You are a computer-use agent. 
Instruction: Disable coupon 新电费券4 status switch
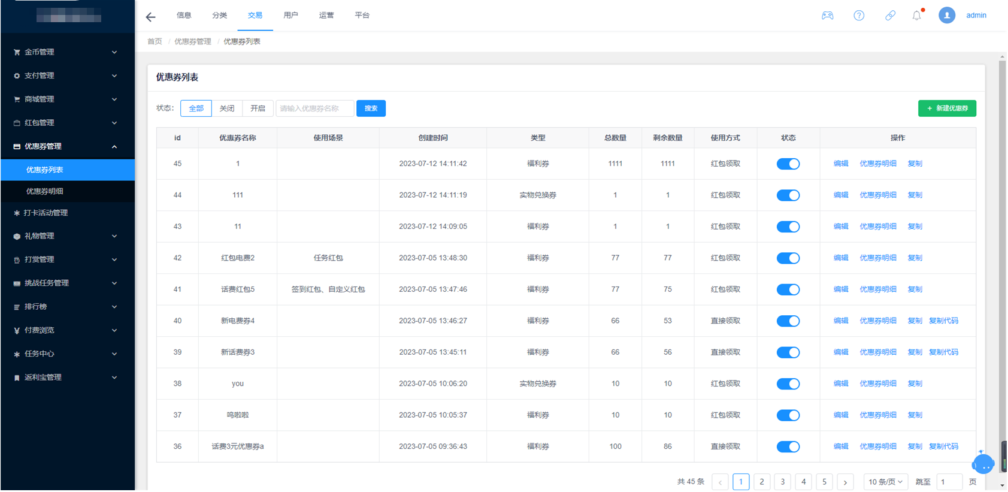pos(788,321)
